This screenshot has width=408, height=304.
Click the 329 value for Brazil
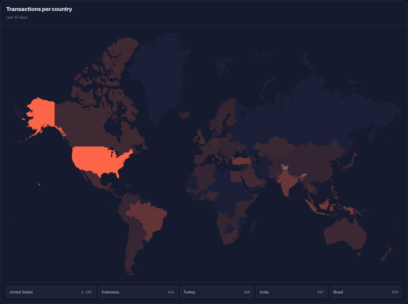click(395, 292)
